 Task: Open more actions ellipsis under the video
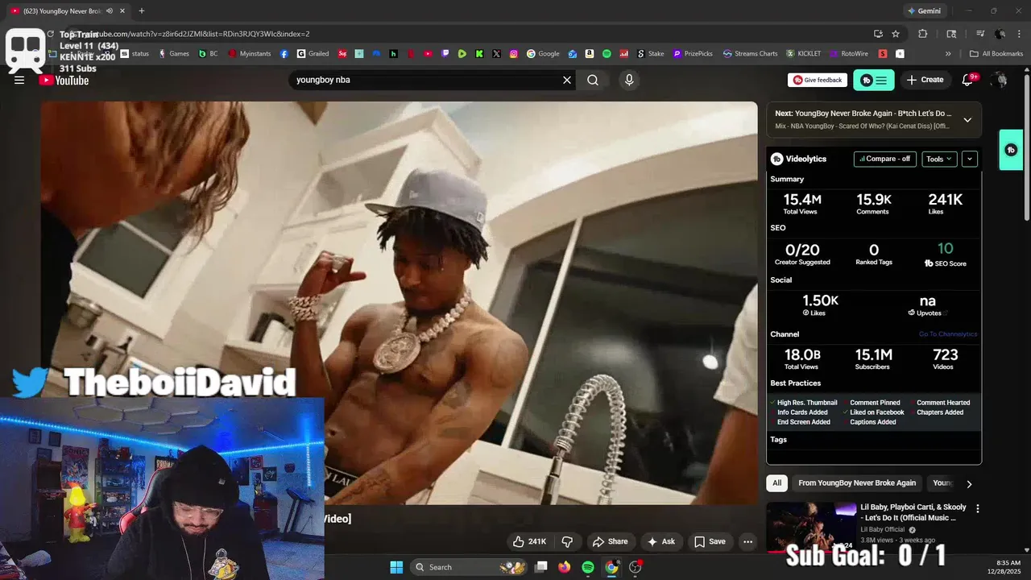pos(747,541)
